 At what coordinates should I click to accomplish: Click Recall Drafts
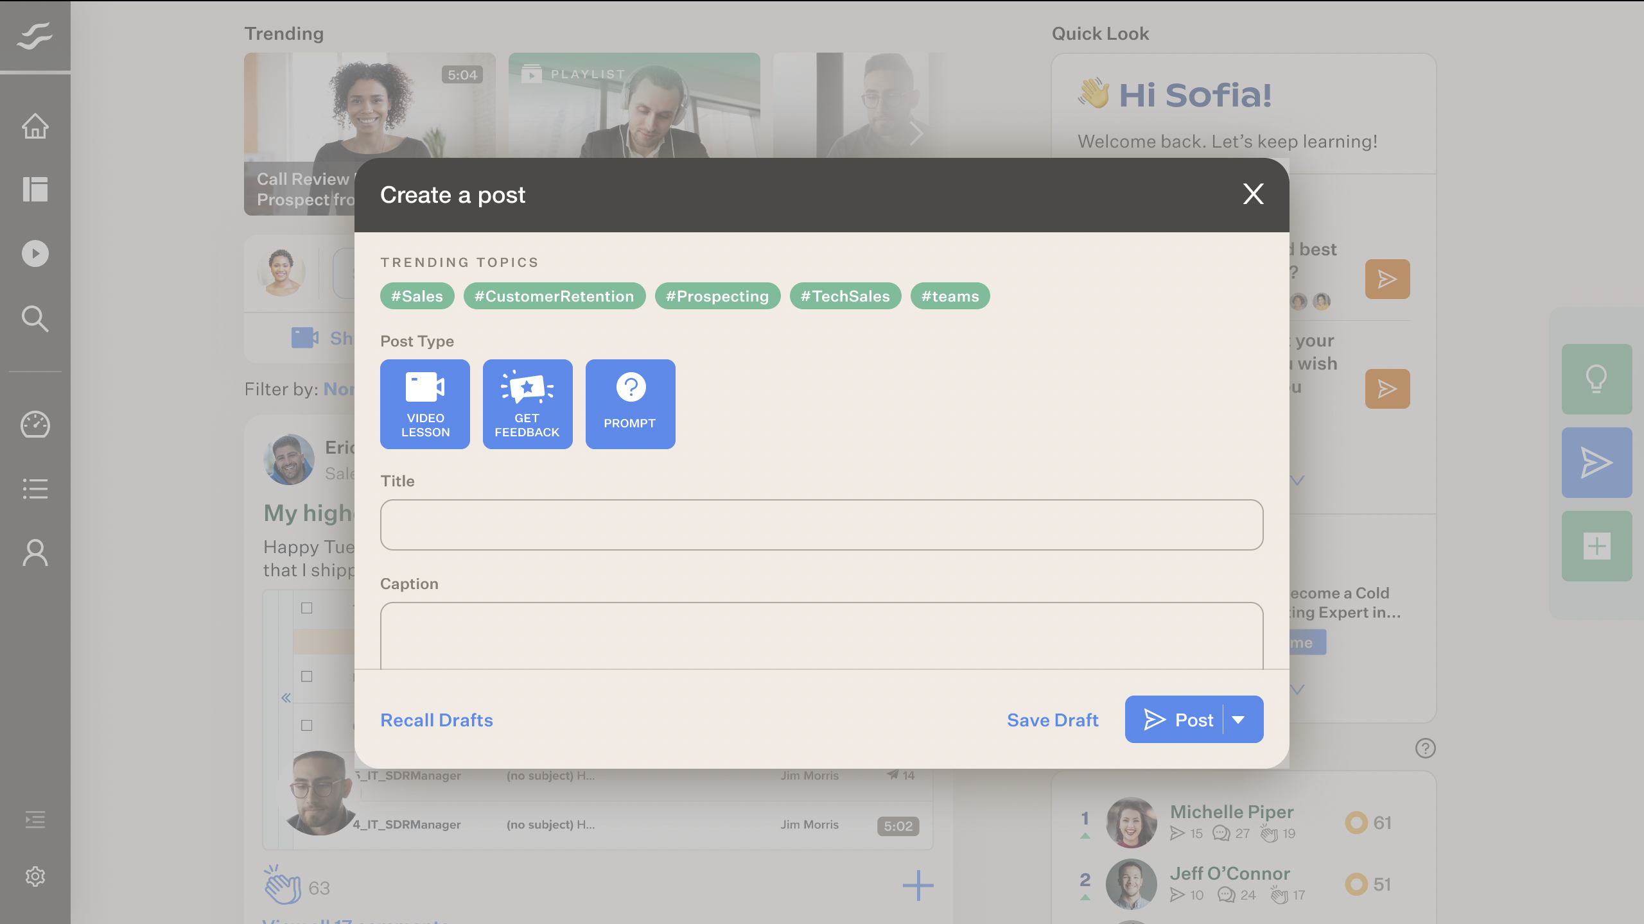point(437,719)
